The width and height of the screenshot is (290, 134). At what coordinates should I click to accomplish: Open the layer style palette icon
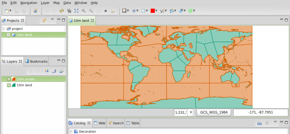click(x=47, y=71)
